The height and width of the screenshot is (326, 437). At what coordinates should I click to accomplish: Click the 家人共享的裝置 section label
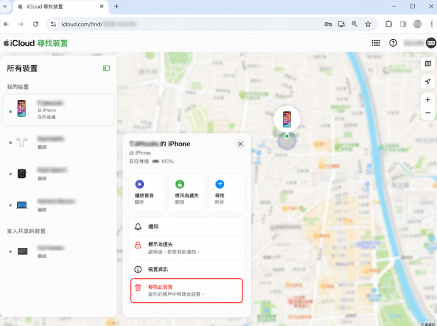tap(26, 231)
